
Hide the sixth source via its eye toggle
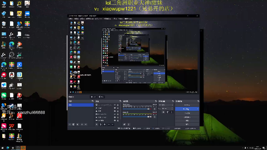(115, 120)
